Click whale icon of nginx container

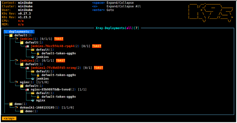(x=33, y=100)
